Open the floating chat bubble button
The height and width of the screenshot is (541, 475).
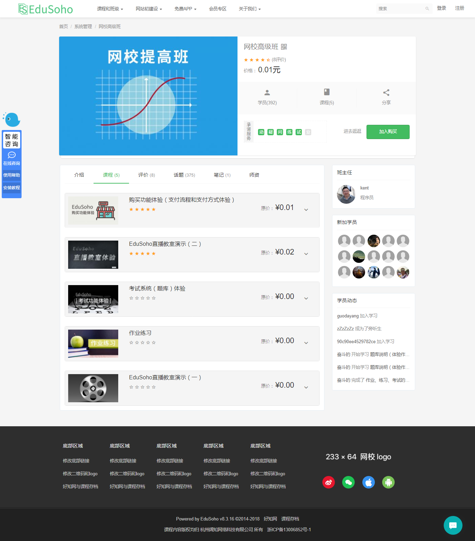pos(453,525)
